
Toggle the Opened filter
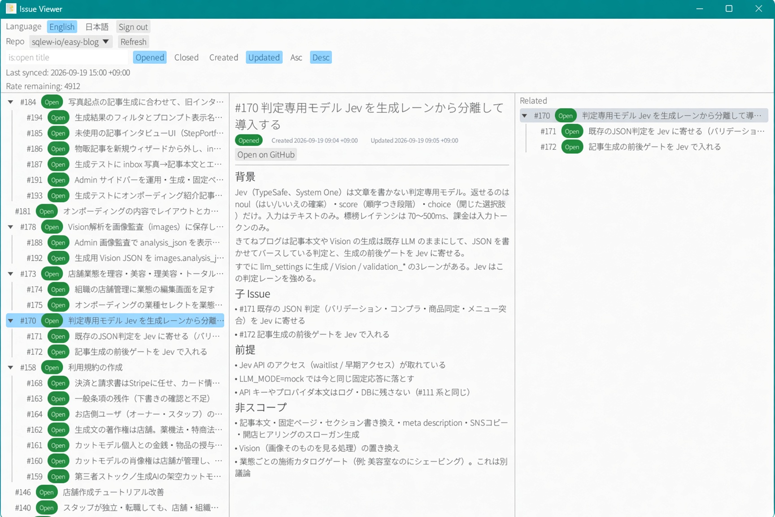point(150,57)
